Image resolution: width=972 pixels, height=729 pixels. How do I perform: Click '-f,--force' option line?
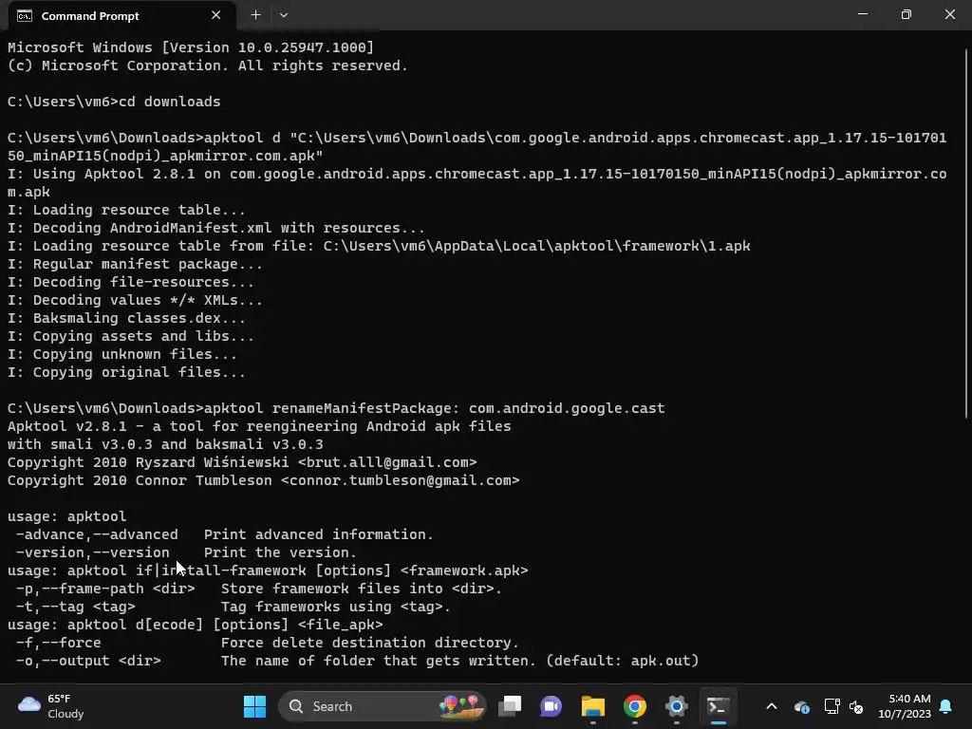pos(58,643)
